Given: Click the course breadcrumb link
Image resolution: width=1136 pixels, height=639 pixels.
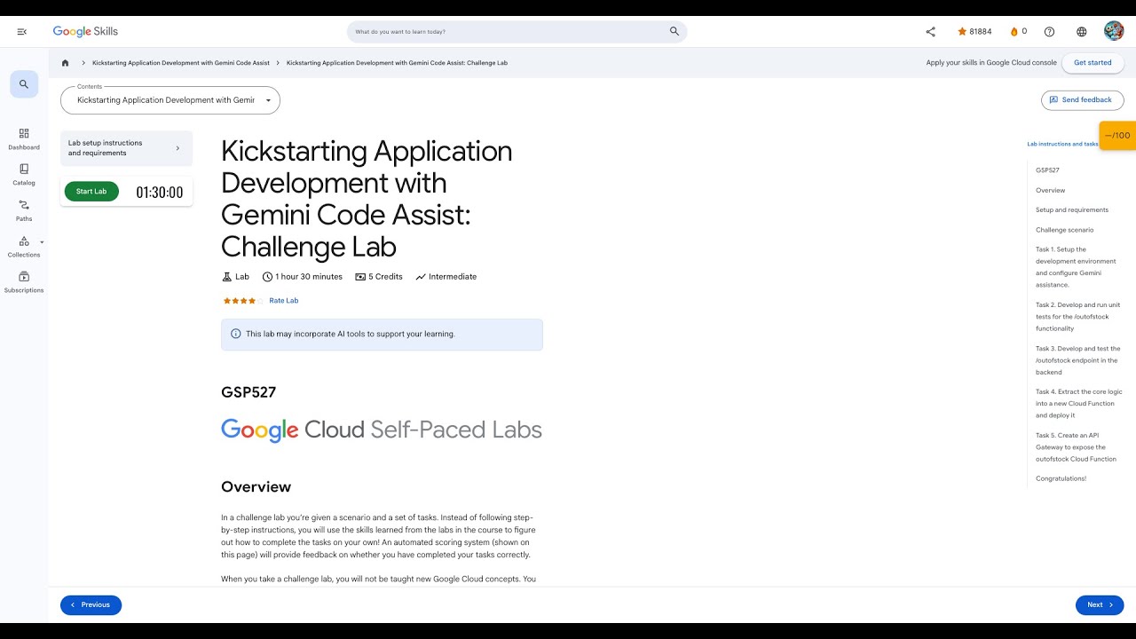Looking at the screenshot, I should pyautogui.click(x=181, y=63).
